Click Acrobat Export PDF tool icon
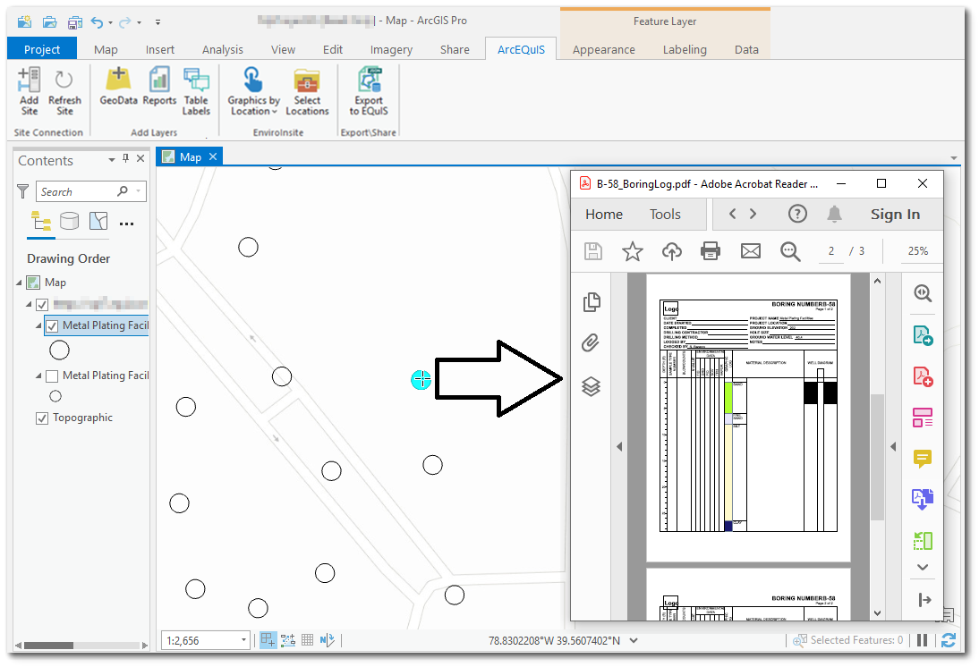 click(x=923, y=335)
